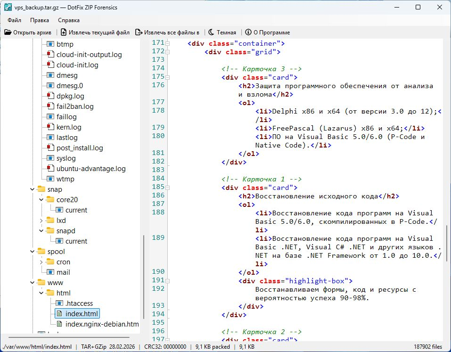Viewport: 451px width, 352px height.
Task: Click the wtmp file icon
Action: coord(50,179)
